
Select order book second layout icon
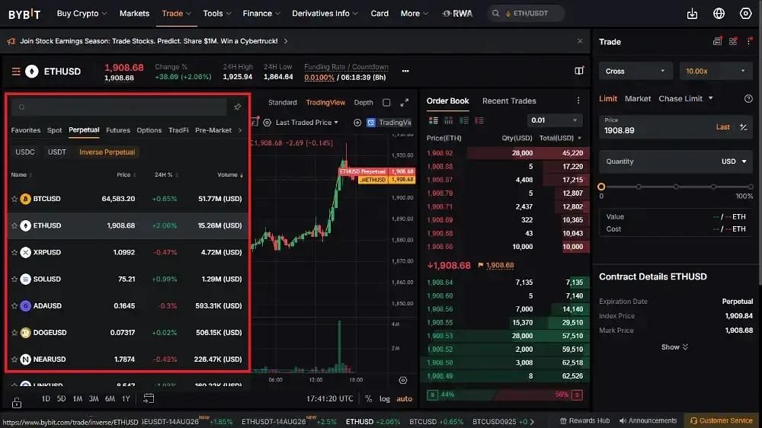[x=449, y=120]
